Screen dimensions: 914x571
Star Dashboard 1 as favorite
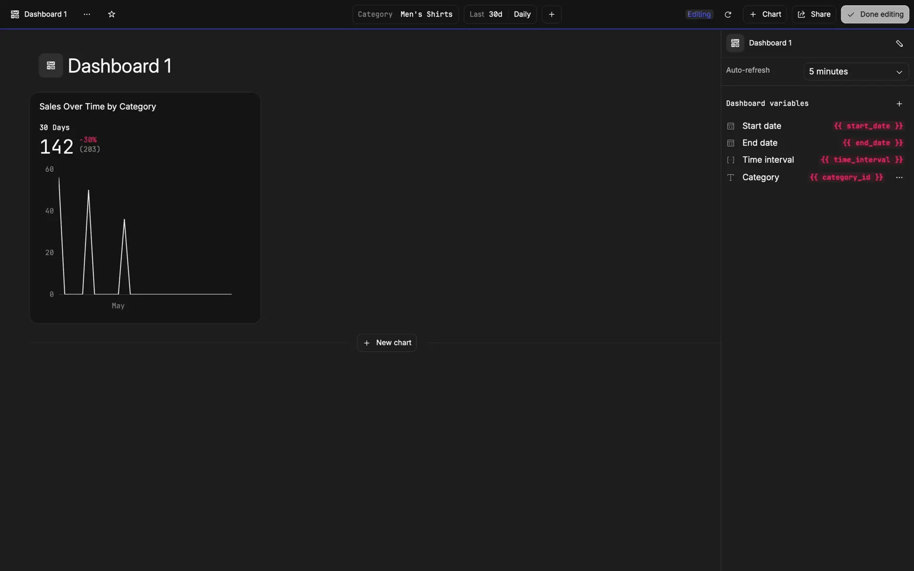click(111, 14)
